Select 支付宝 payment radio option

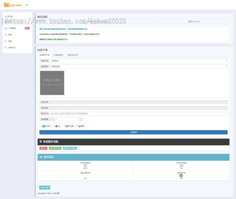[x=42, y=126]
